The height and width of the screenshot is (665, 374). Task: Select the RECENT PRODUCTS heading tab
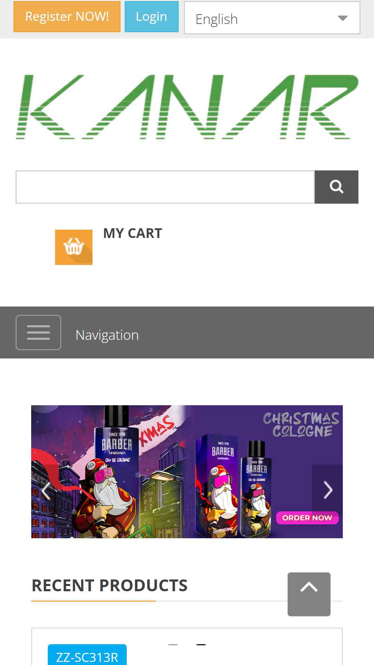click(109, 586)
